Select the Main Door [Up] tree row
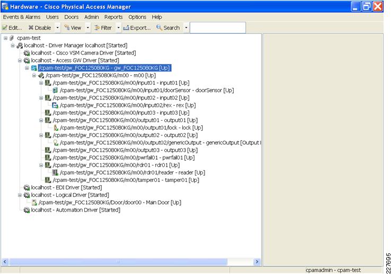The width and height of the screenshot is (391, 274). [x=110, y=203]
